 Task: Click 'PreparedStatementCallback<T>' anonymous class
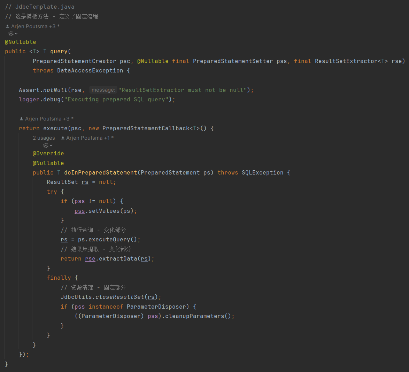tap(151, 128)
